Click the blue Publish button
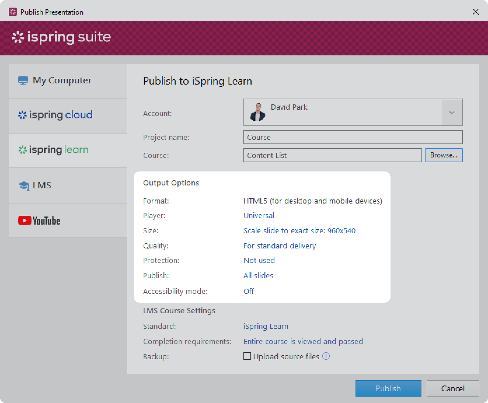Screen dimensions: 488x403 pos(388,388)
